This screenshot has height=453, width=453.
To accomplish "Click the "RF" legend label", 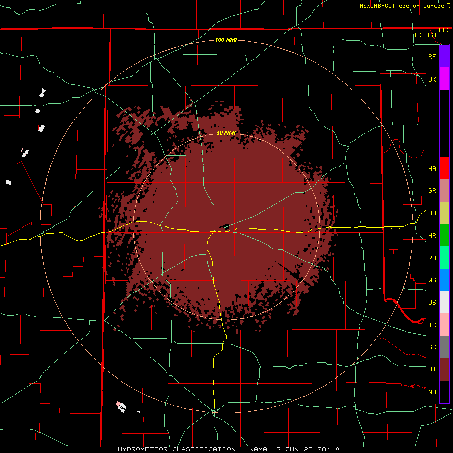I will coord(432,56).
